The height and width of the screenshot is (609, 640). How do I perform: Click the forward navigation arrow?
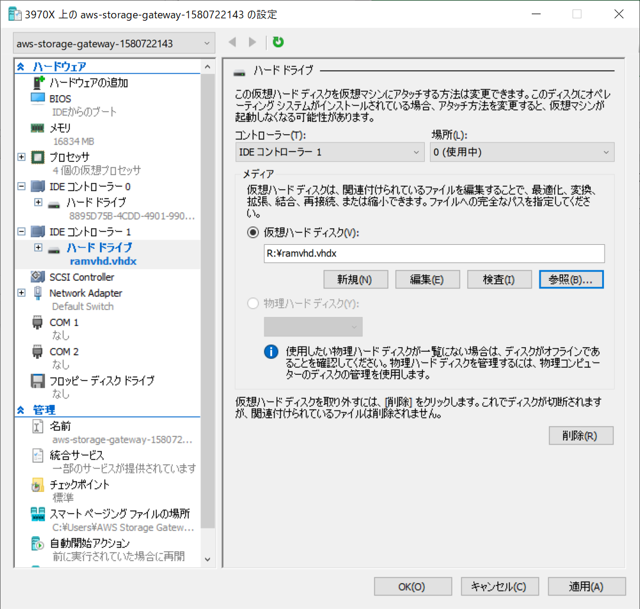click(252, 42)
